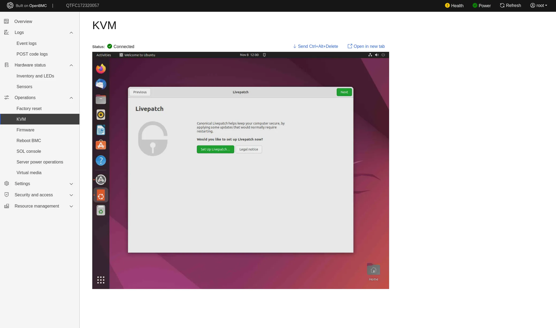Open LibreOffice Writer dock icon
556x328 pixels.
point(101,130)
